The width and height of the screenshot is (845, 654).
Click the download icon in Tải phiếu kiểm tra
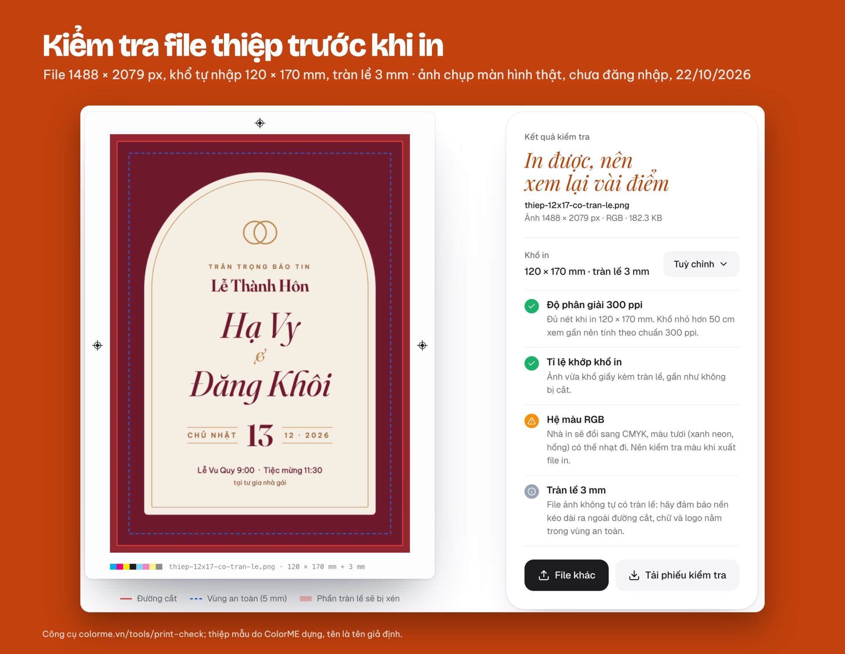634,575
